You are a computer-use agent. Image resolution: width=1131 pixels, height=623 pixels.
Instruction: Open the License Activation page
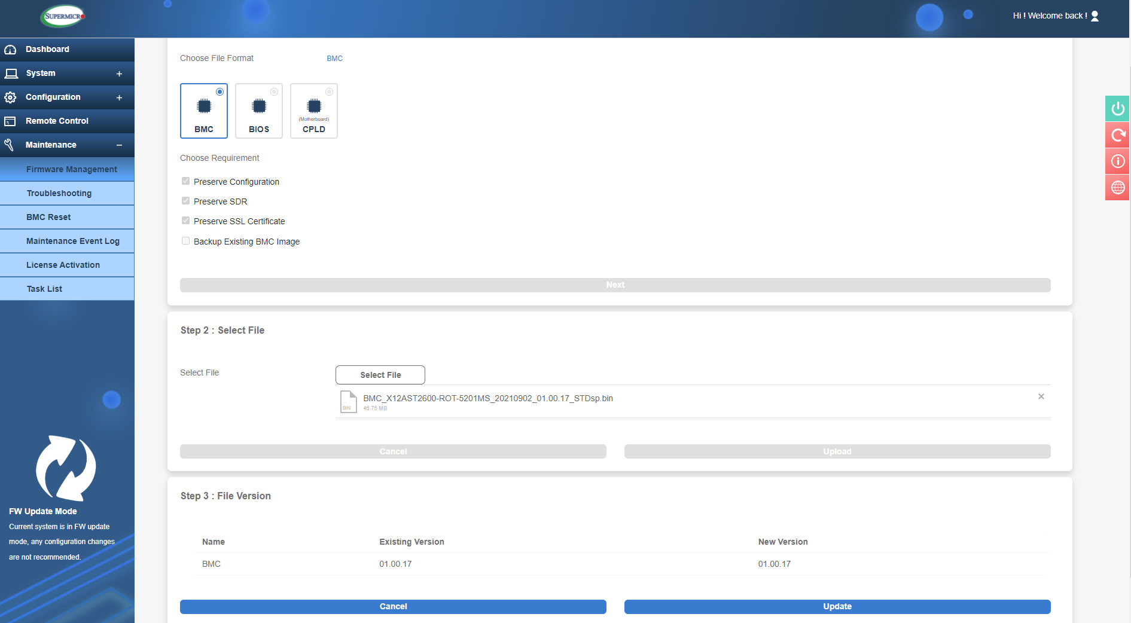pos(63,265)
